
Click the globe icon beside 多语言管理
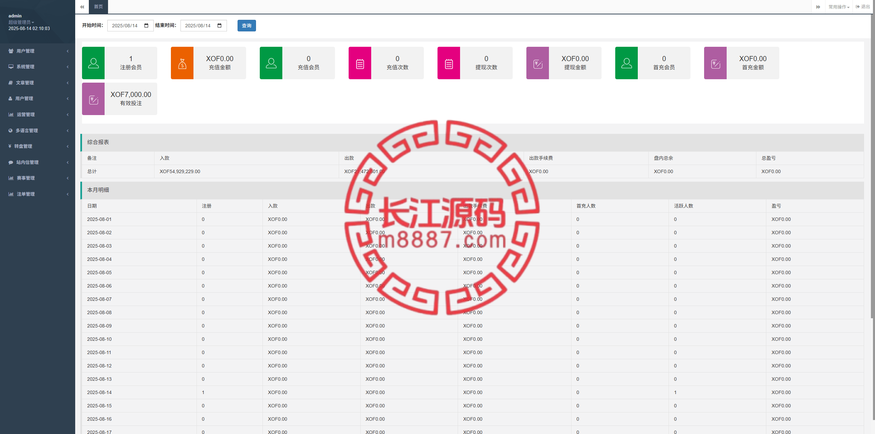[x=11, y=130]
